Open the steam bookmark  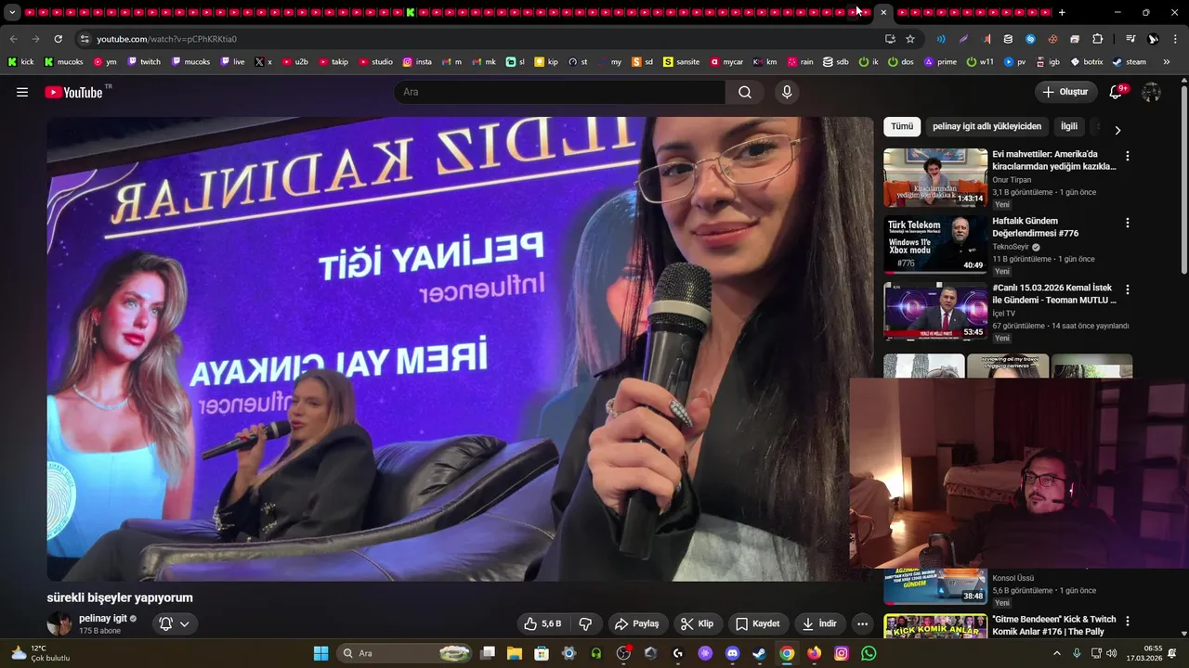(x=1129, y=61)
